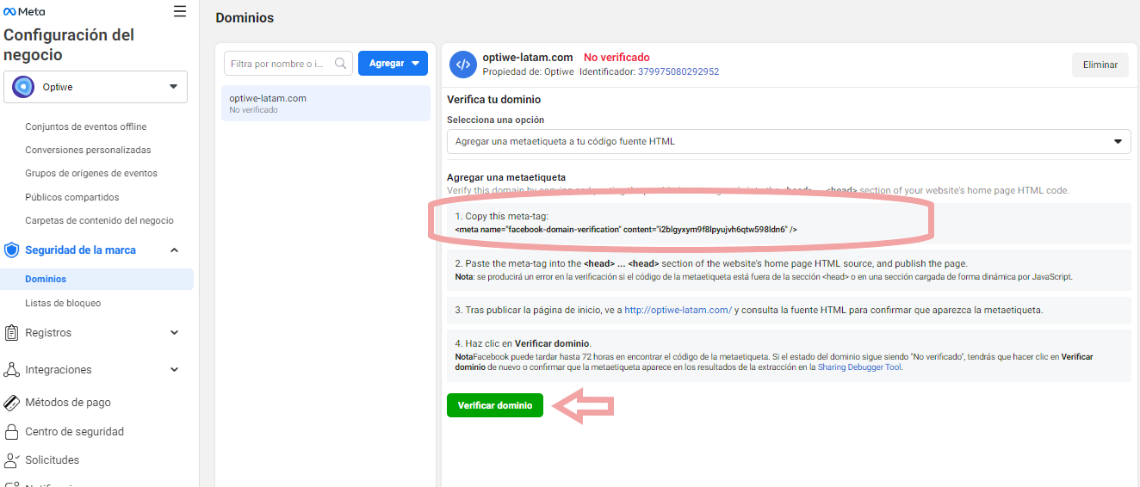The image size is (1140, 487).
Task: Open Listas de bloqueo menu item
Action: point(63,304)
